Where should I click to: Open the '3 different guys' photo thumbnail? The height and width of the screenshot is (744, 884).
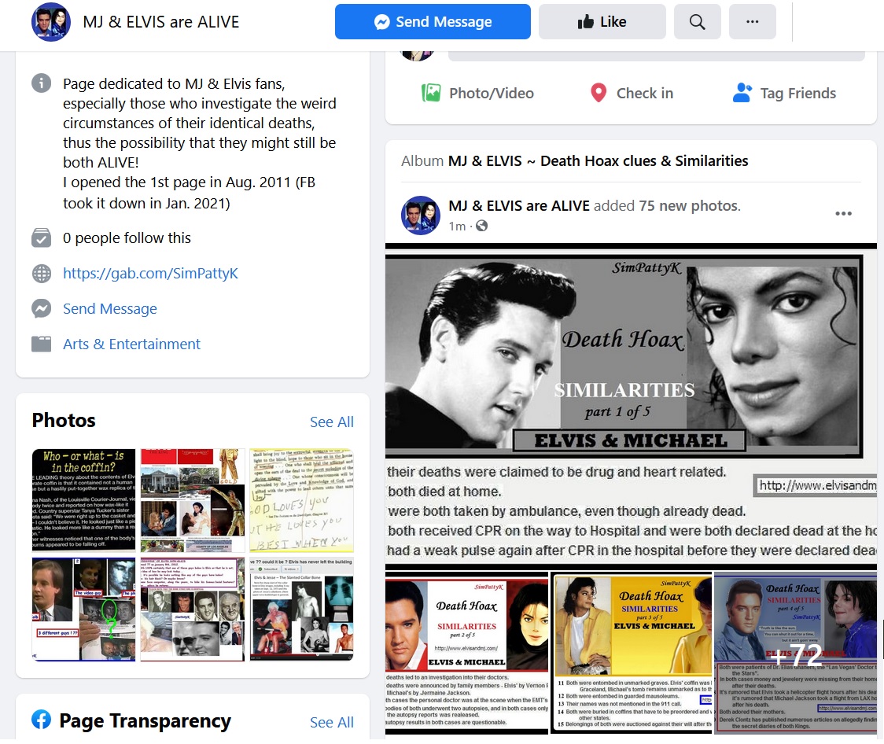point(83,610)
